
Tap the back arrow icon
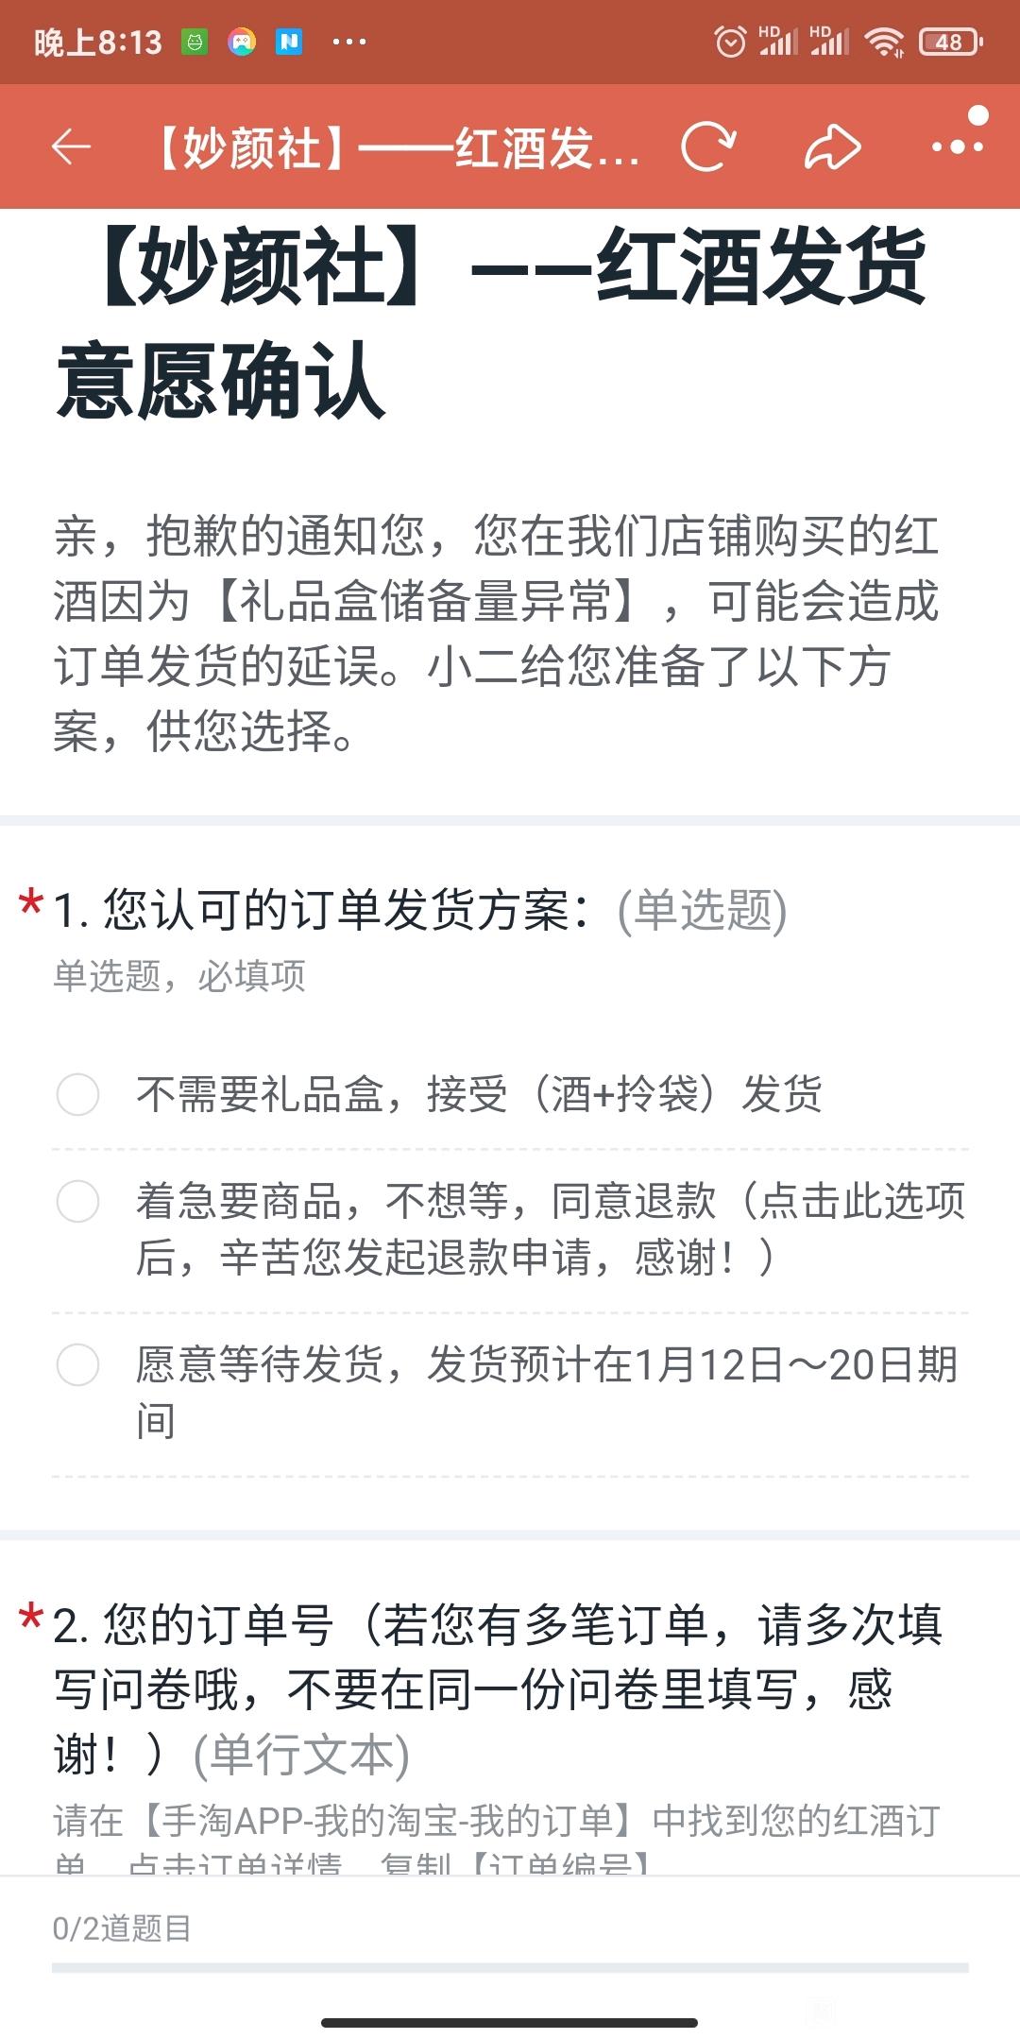click(71, 146)
